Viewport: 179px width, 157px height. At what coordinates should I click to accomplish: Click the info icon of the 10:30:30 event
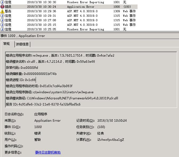(x=2, y=2)
